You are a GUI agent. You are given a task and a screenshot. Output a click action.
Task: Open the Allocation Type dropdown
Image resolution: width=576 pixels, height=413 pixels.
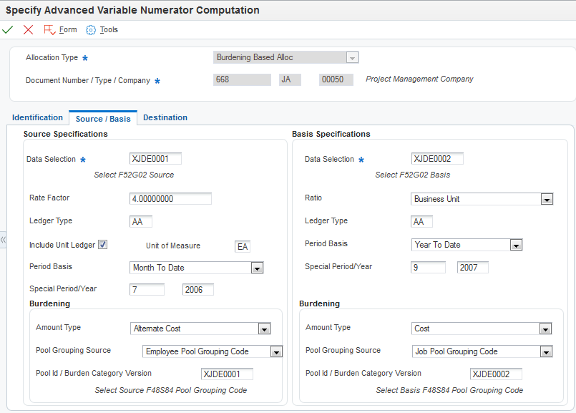click(351, 57)
